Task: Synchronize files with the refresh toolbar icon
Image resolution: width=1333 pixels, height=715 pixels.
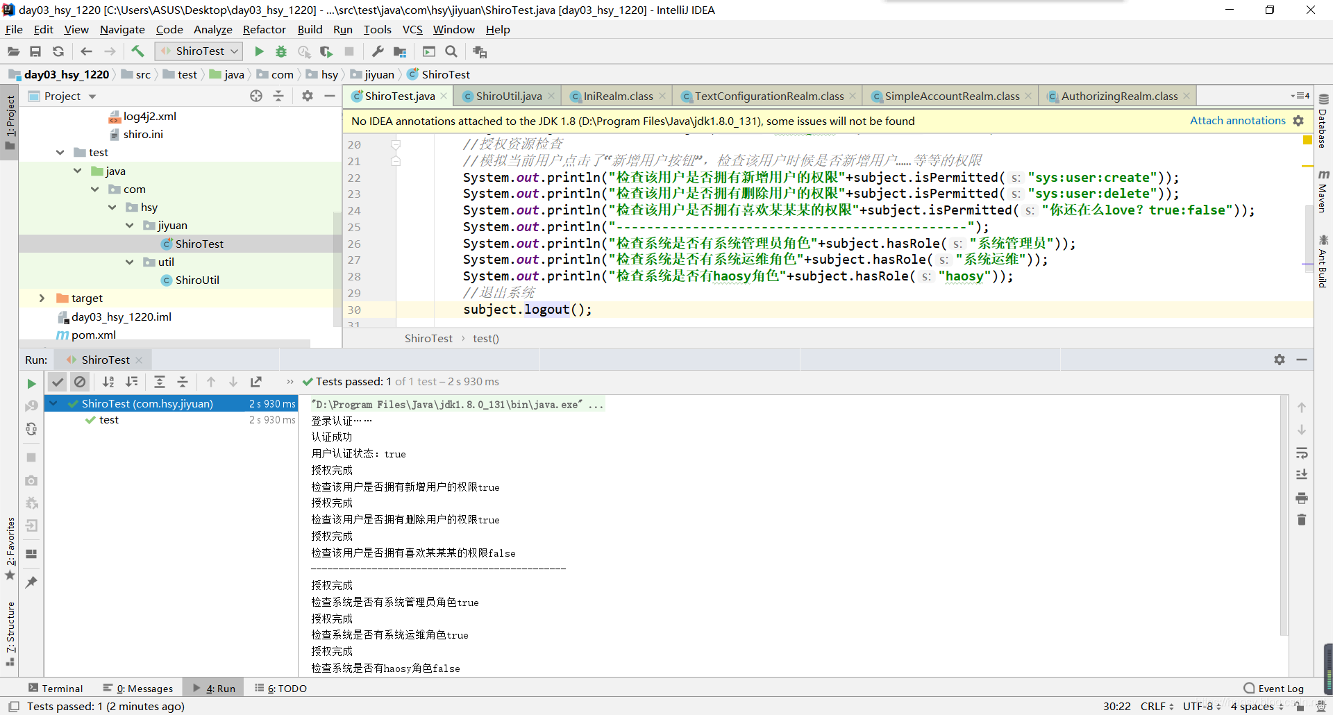Action: pos(58,51)
